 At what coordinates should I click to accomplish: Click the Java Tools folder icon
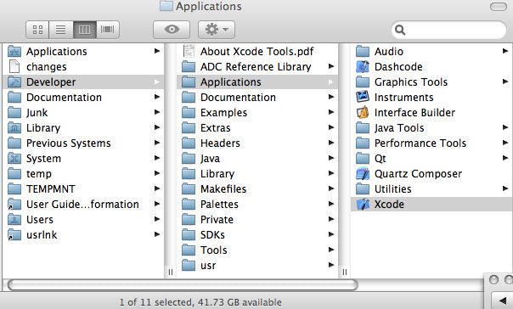pos(363,128)
